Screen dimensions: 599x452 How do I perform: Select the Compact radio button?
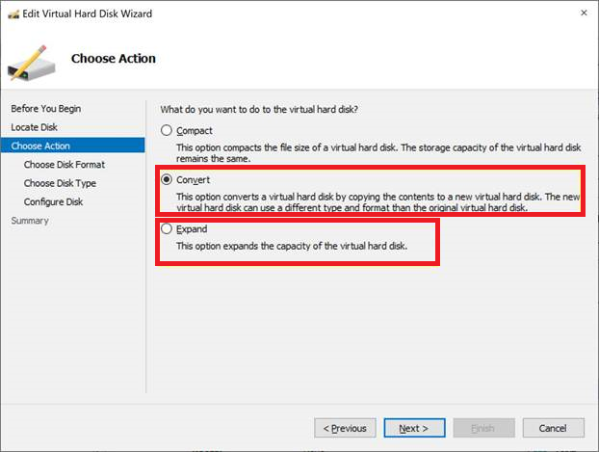pos(168,130)
